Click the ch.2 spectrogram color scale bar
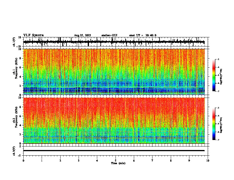This screenshot has height=180, width=234. 214,124
